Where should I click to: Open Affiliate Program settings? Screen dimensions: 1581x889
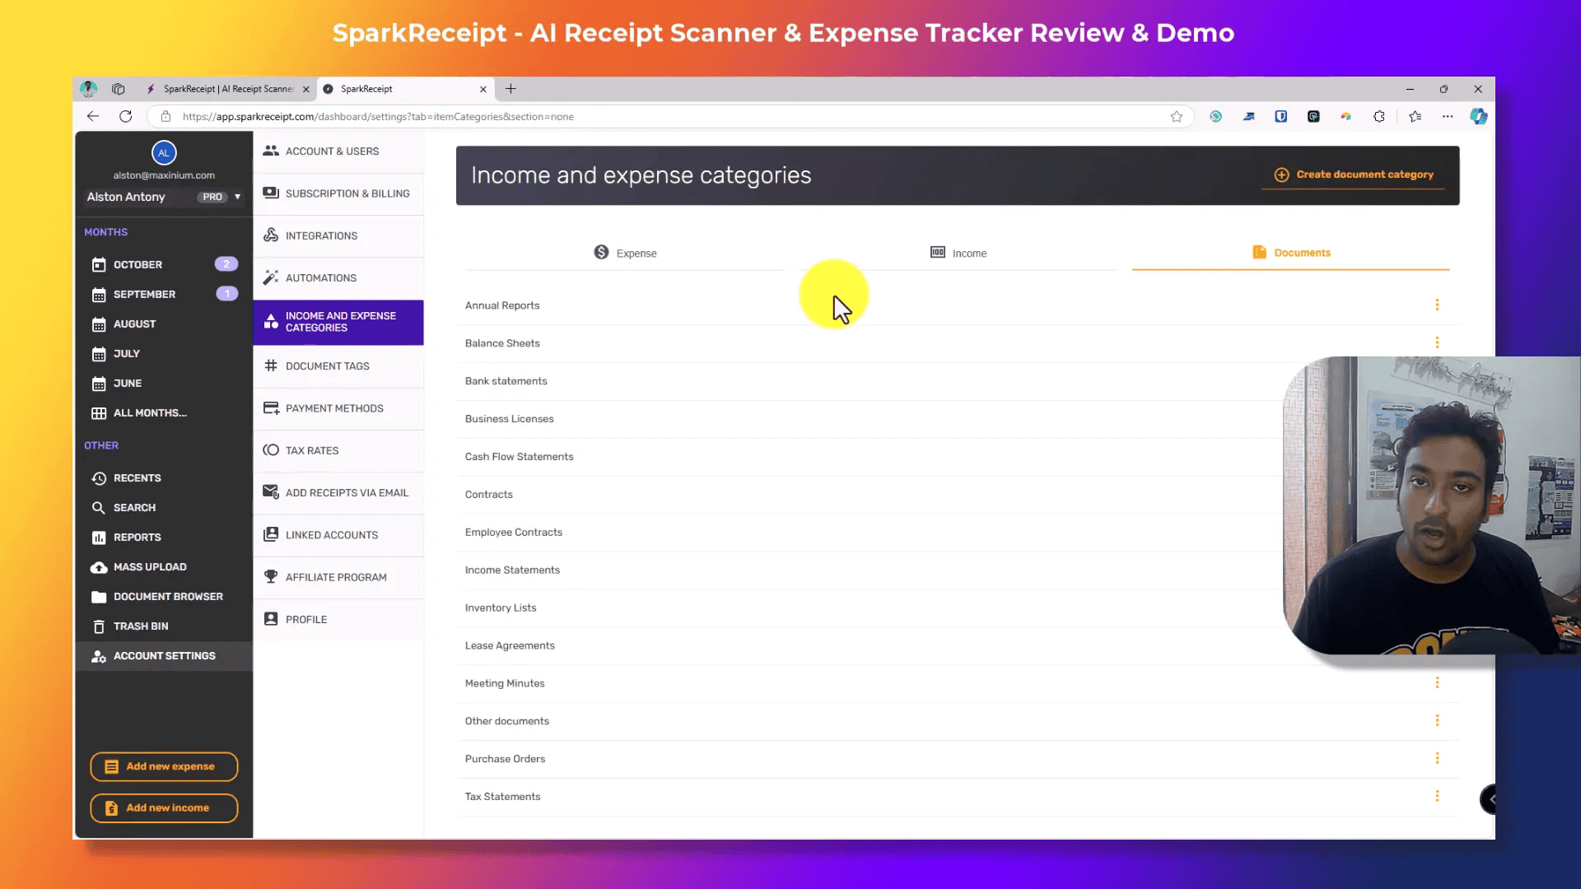338,577
